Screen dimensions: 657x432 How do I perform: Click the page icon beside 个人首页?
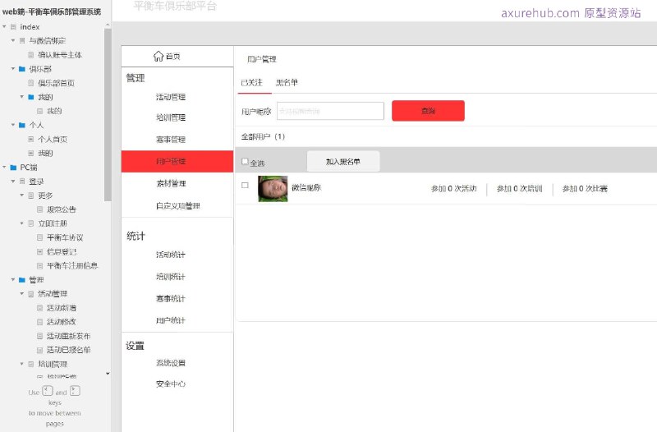click(31, 139)
